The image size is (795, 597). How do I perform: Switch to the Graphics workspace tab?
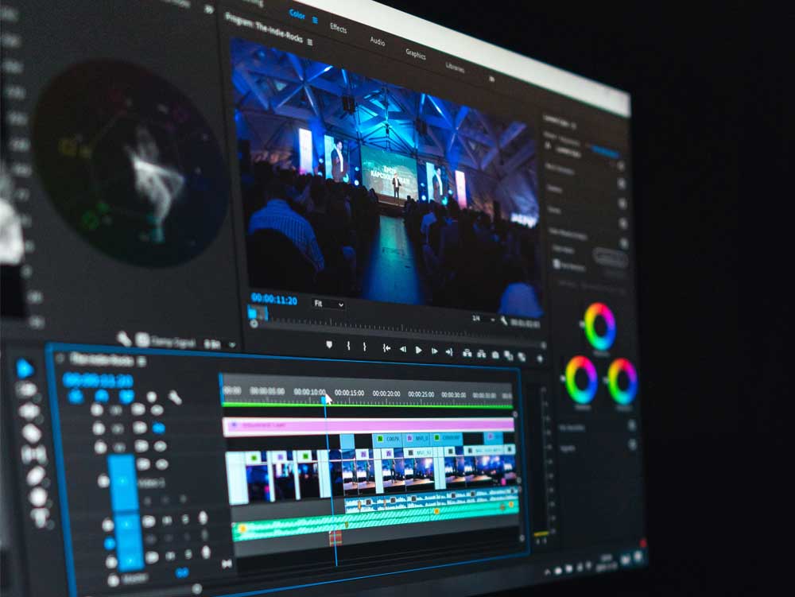tap(415, 55)
